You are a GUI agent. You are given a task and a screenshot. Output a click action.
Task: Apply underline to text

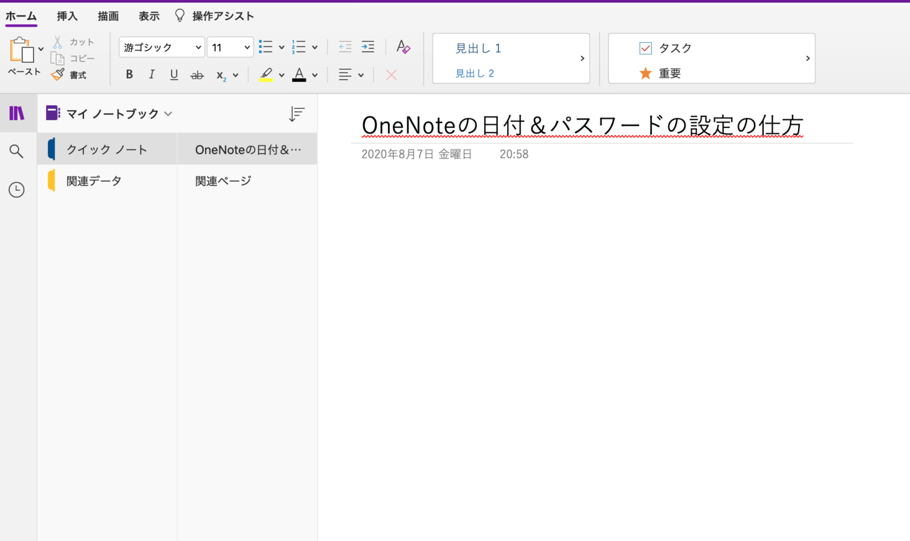pyautogui.click(x=174, y=74)
